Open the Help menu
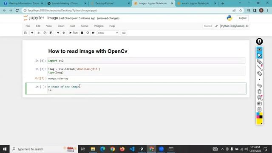The height and width of the screenshot is (153, 272). 112,26
